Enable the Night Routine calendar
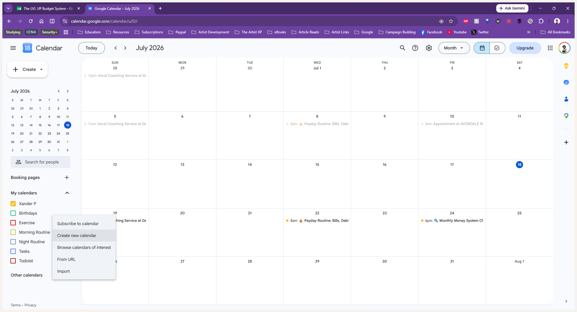This screenshot has height=312, width=577. [x=13, y=242]
